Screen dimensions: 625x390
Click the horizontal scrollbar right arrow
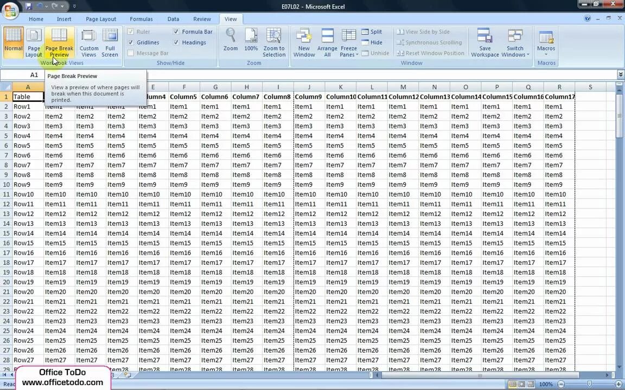[x=607, y=375]
